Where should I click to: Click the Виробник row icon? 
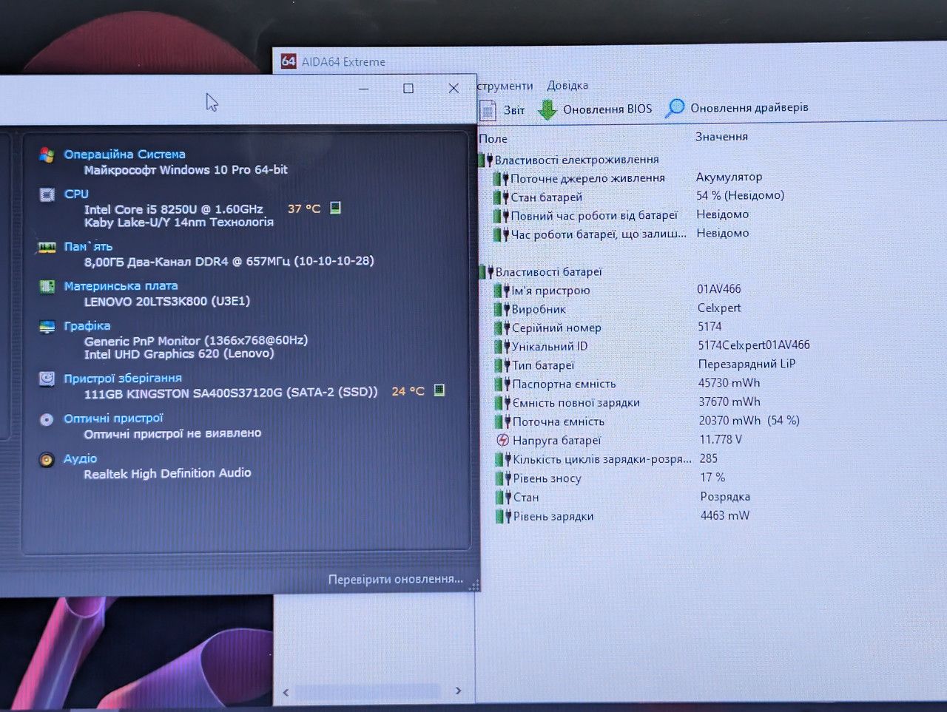[502, 309]
